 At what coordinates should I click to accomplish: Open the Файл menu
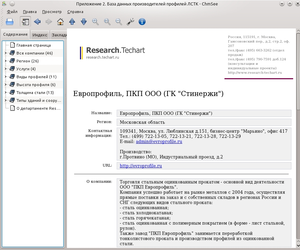(12, 12)
